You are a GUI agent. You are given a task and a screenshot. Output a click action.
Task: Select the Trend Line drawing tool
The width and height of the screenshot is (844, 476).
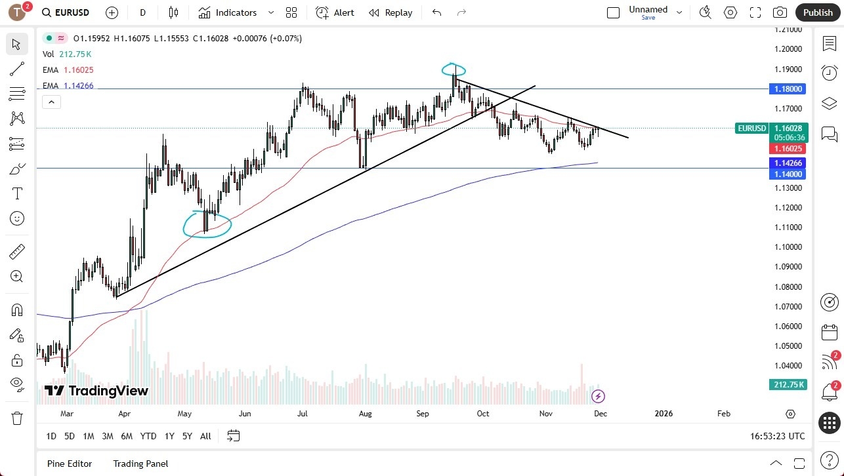pyautogui.click(x=16, y=69)
